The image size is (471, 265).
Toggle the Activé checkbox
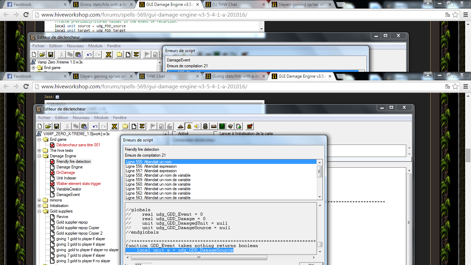[x=174, y=134]
